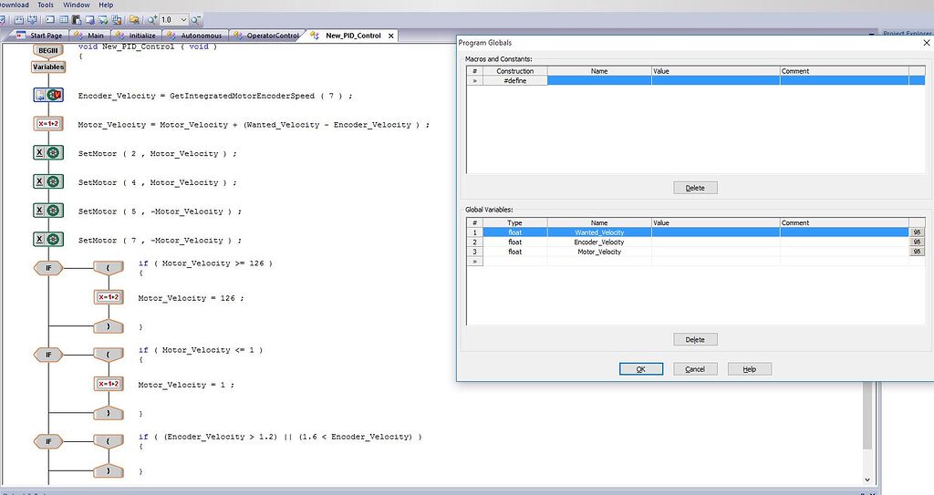Click the #define construction cell

tap(514, 81)
